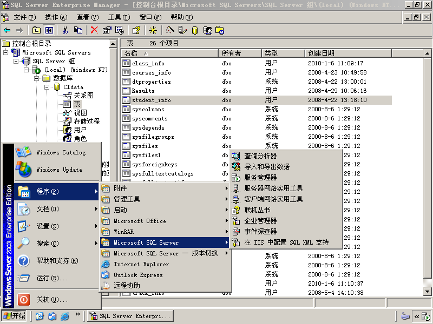The height and width of the screenshot is (324, 433).
Task: Click the New login user icon
Action: tap(207, 30)
